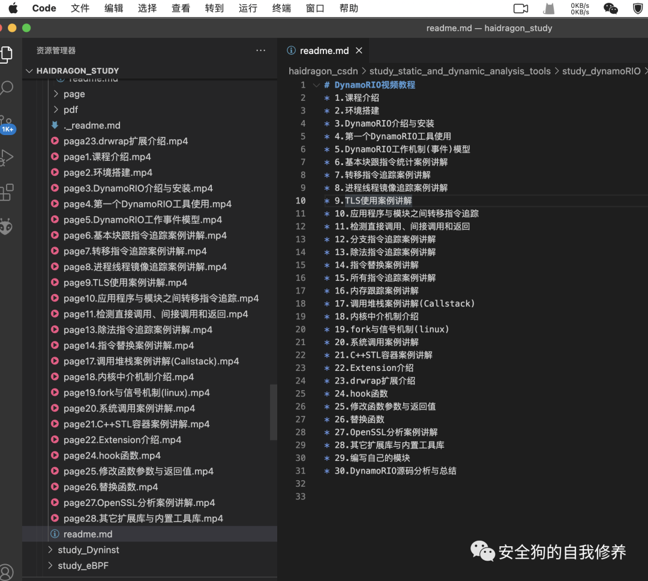Click the WeChat icon in the menu bar
This screenshot has width=648, height=581.
click(x=610, y=8)
